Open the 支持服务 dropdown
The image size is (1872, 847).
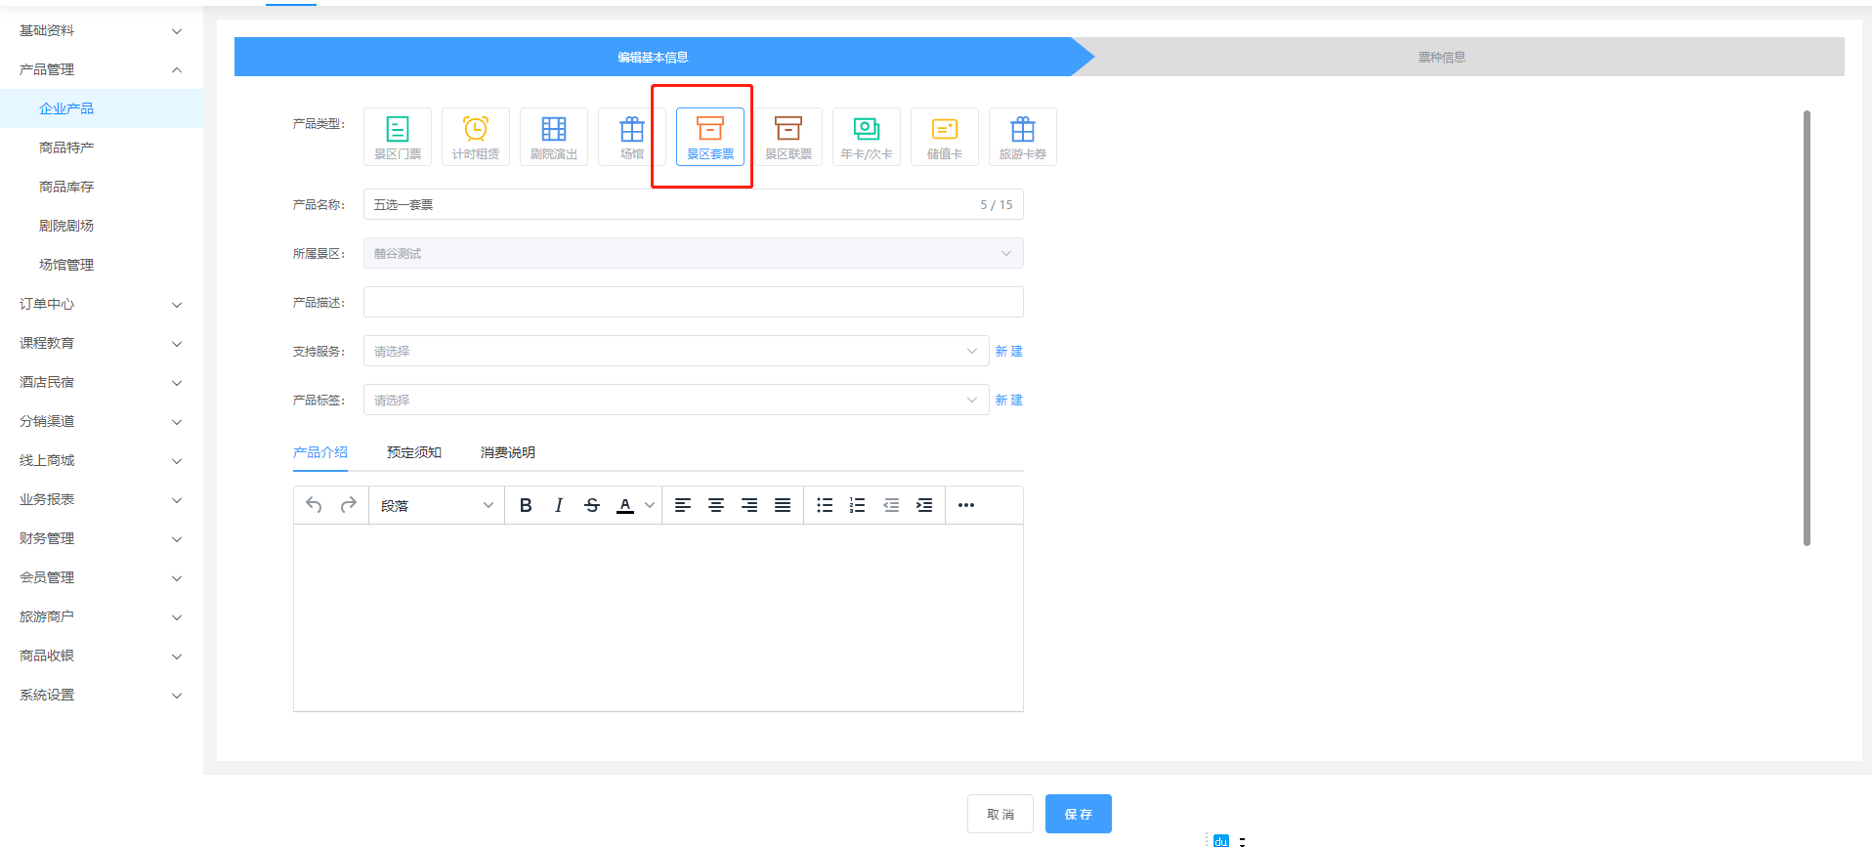676,351
